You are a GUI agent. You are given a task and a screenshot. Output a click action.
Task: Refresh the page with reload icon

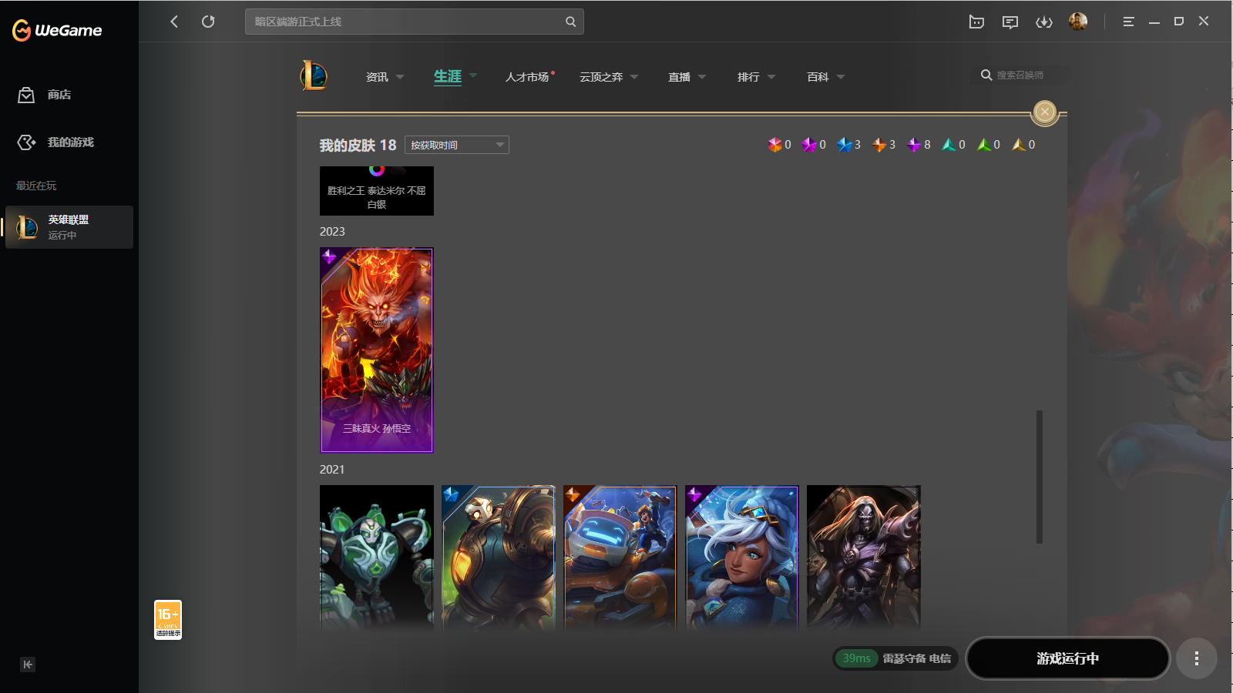click(208, 22)
